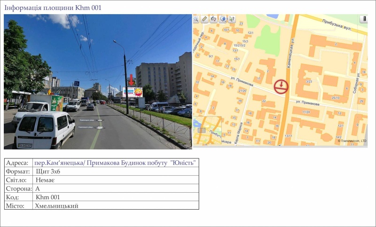Screen dimensions: 376x227
Task: Click the billboard in the street photo
Action: [132, 92]
